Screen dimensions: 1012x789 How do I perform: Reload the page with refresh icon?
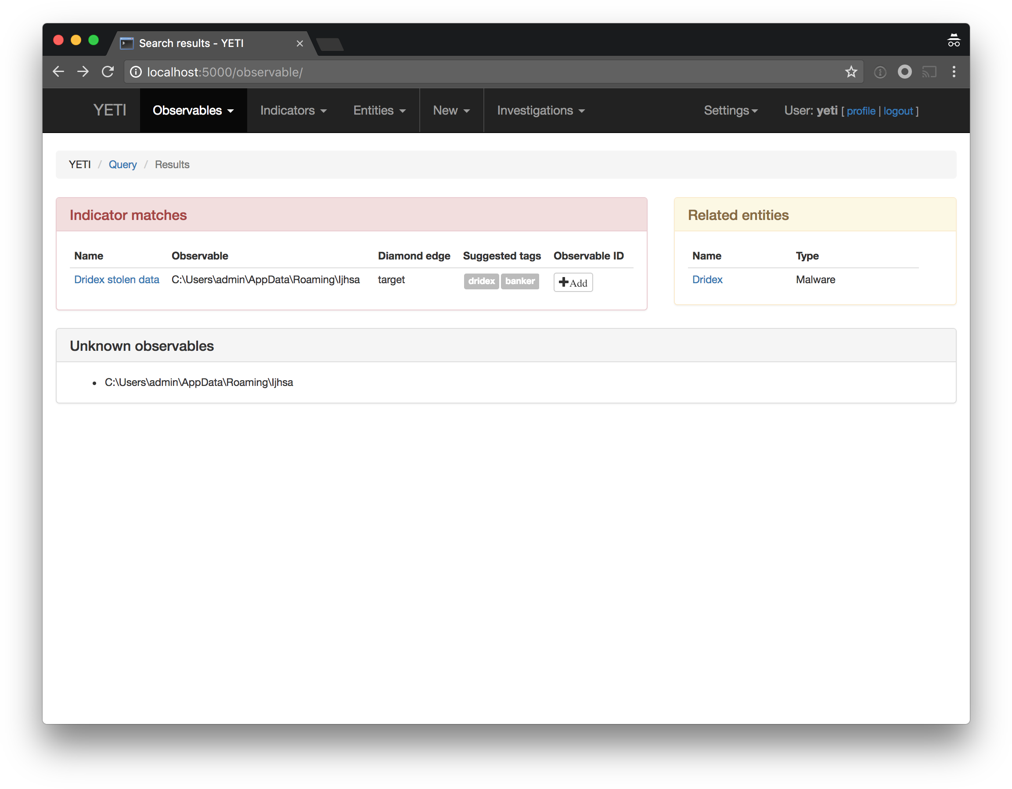click(x=108, y=72)
